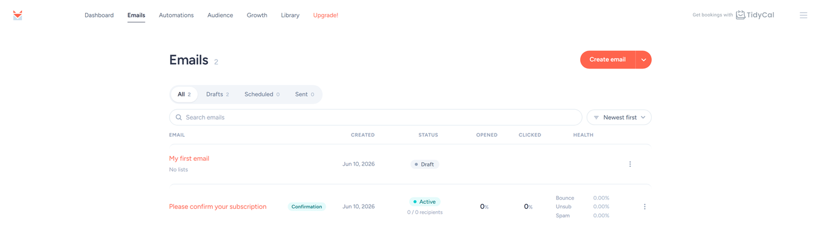This screenshot has height=247, width=827.
Task: Click the HEALTH column header
Action: pyautogui.click(x=583, y=135)
